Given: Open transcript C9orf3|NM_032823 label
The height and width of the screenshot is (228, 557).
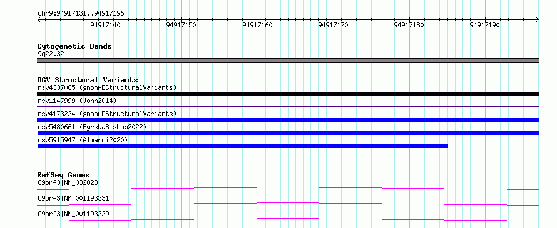Looking at the screenshot, I should click(x=68, y=183).
